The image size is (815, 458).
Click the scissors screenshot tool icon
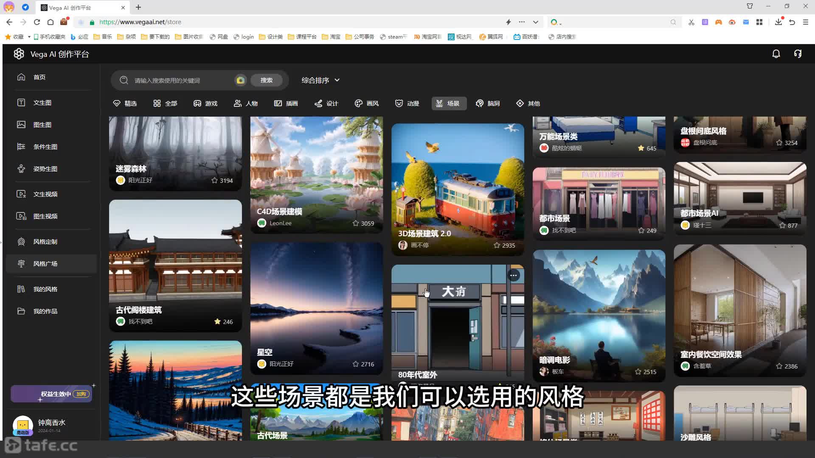691,22
